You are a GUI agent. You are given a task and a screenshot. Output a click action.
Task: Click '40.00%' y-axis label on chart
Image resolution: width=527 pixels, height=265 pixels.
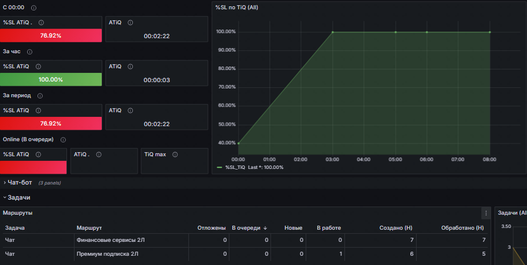[x=227, y=143]
